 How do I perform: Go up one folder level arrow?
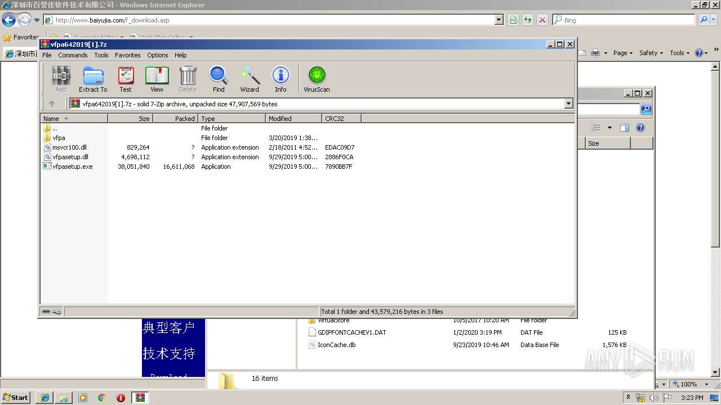click(52, 103)
